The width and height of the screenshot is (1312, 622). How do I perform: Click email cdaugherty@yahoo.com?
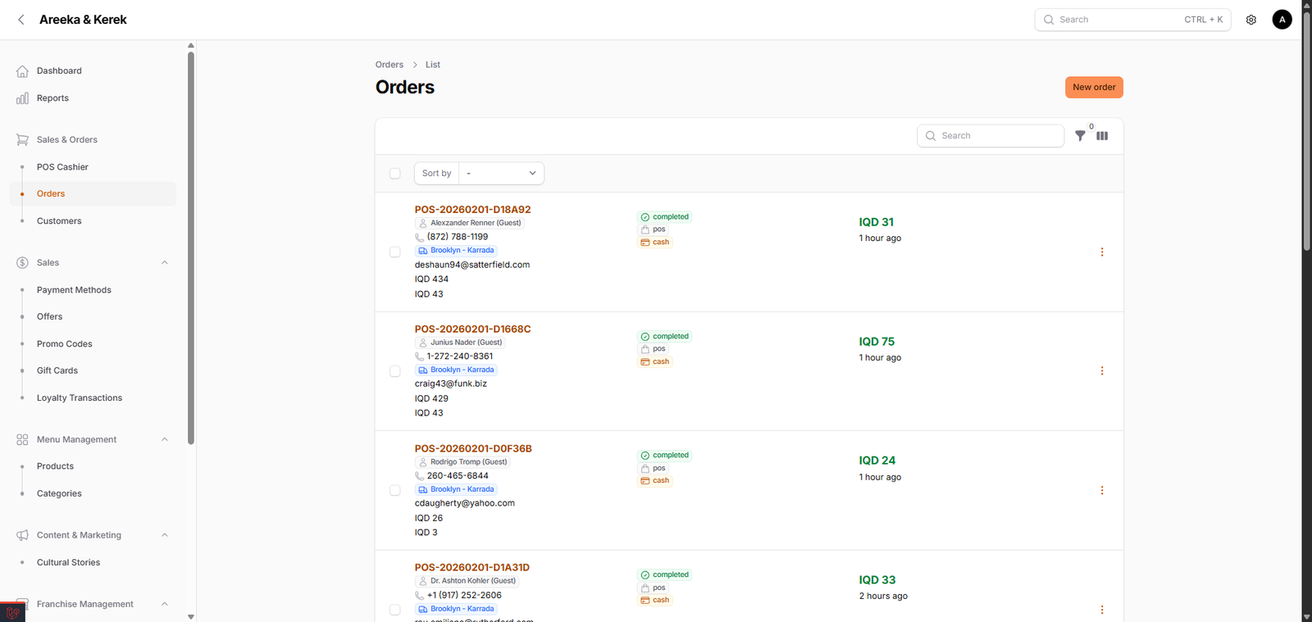point(464,504)
